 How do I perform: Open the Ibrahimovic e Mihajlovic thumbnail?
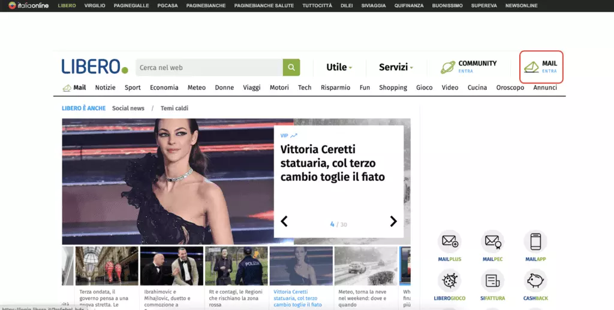[x=171, y=266]
